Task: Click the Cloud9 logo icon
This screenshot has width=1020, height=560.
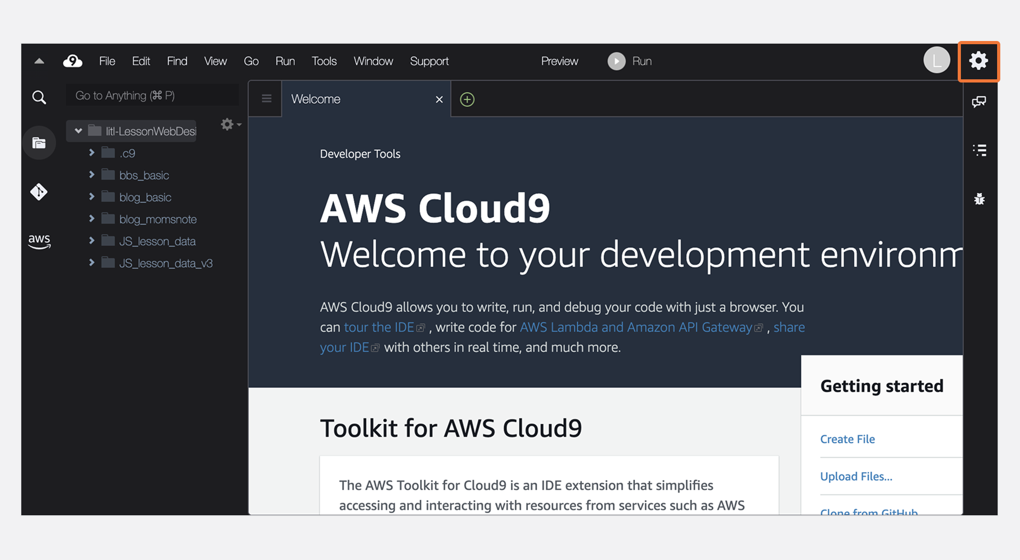Action: point(72,61)
